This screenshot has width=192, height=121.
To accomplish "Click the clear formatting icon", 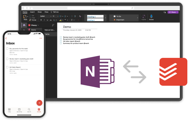I will pyautogui.click(x=80, y=16).
